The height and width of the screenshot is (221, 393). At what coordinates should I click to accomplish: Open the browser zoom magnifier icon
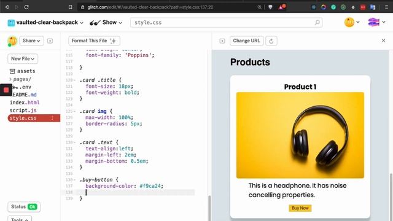point(259,7)
